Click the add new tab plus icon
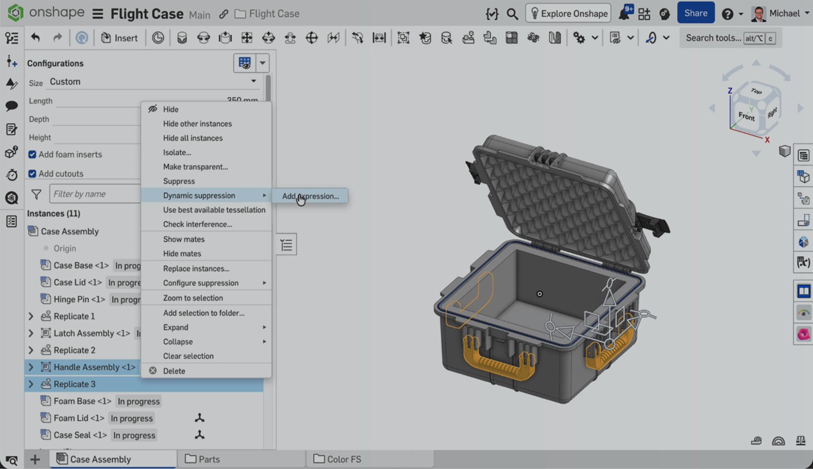The width and height of the screenshot is (813, 469). 35,460
